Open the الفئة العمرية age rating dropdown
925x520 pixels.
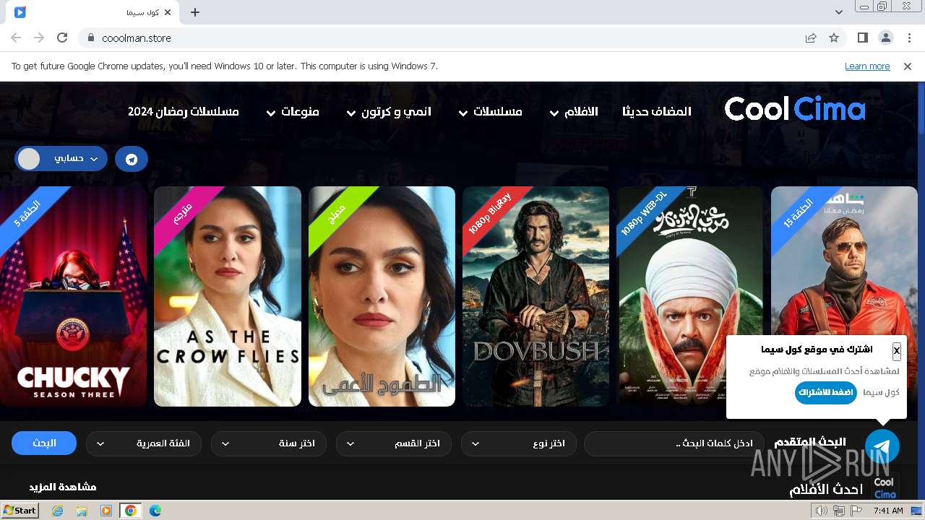pos(143,443)
